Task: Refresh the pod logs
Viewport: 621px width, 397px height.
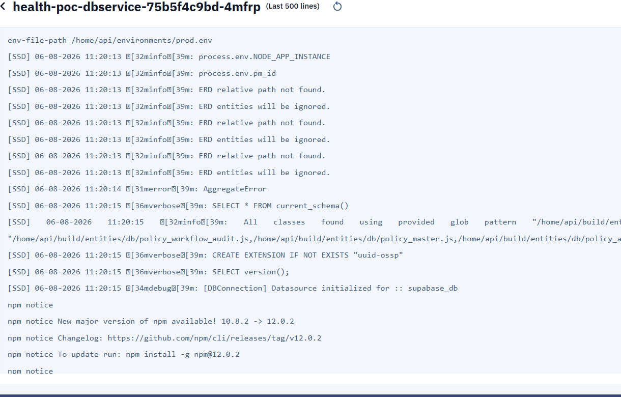Action: pyautogui.click(x=337, y=7)
